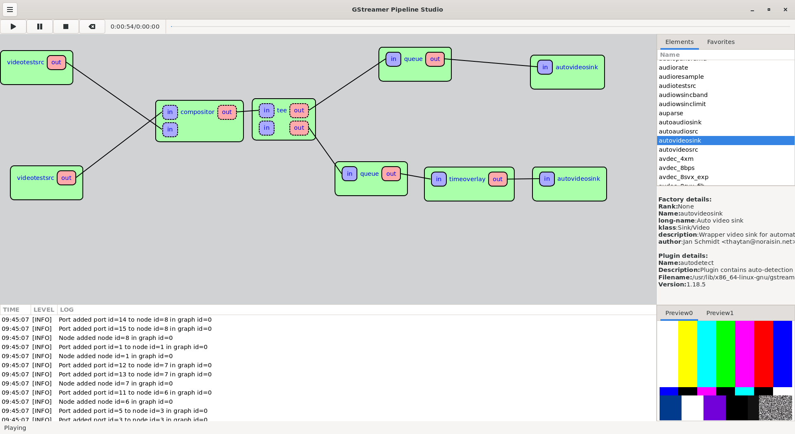The width and height of the screenshot is (795, 434).
Task: Select the compositor node label
Action: tap(198, 112)
